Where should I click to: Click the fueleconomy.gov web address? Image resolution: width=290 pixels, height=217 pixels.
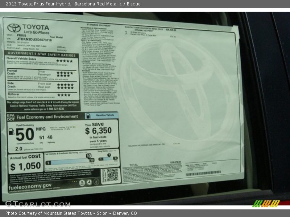click(x=30, y=187)
